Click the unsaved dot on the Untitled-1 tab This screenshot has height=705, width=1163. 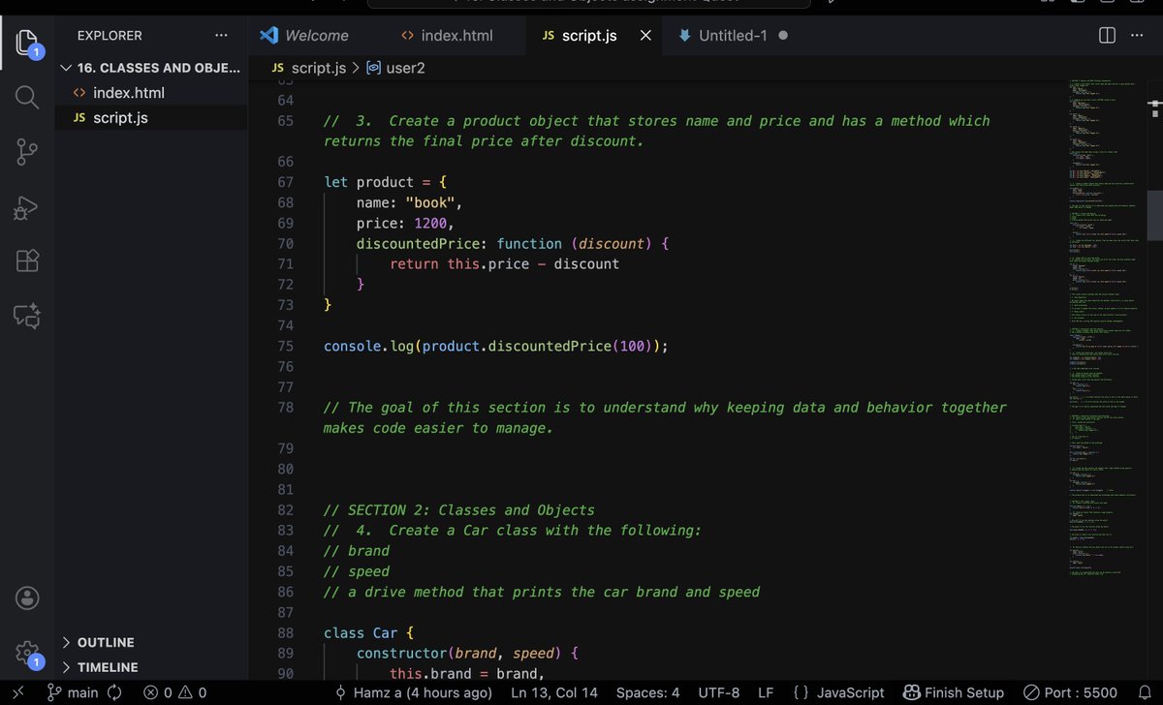[x=783, y=36]
